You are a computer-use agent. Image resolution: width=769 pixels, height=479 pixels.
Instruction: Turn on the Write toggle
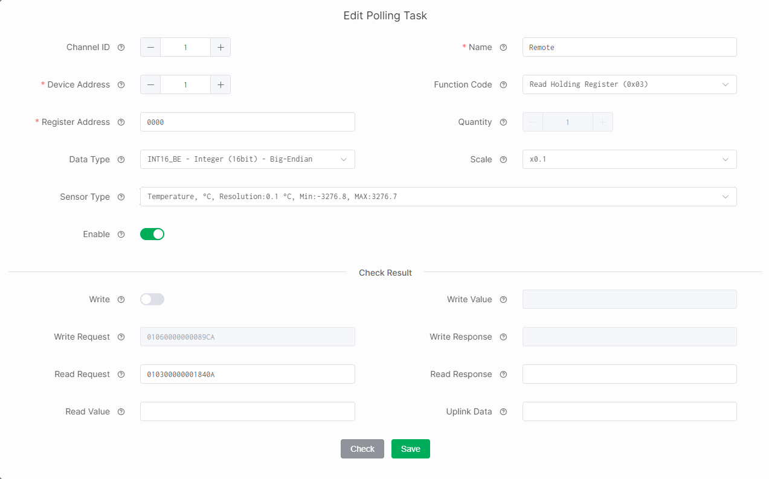tap(152, 299)
